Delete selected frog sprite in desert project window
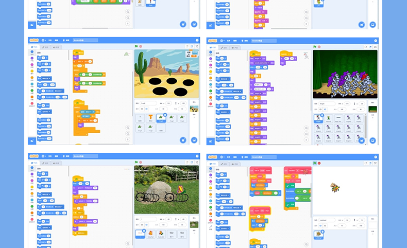The image size is (407, 248). 165,115
